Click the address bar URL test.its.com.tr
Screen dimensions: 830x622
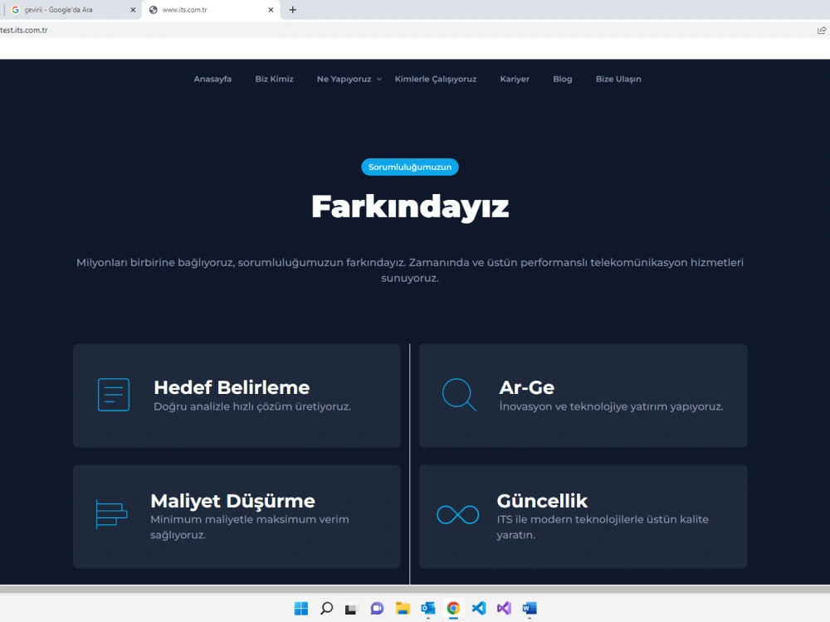coord(24,30)
